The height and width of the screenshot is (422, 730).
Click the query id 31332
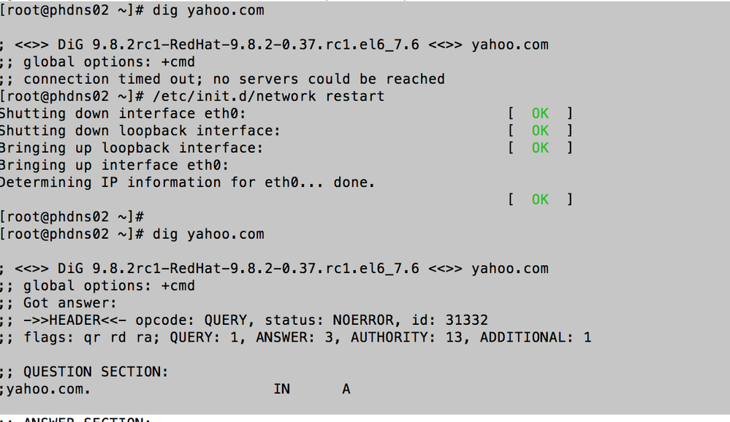(x=466, y=320)
